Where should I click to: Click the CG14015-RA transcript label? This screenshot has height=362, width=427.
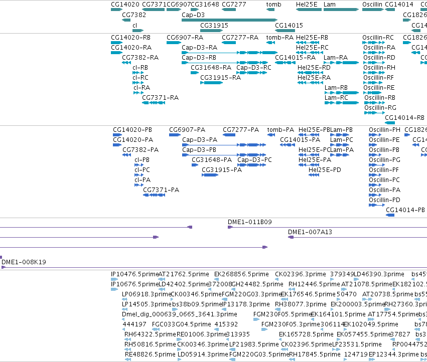coord(296,58)
